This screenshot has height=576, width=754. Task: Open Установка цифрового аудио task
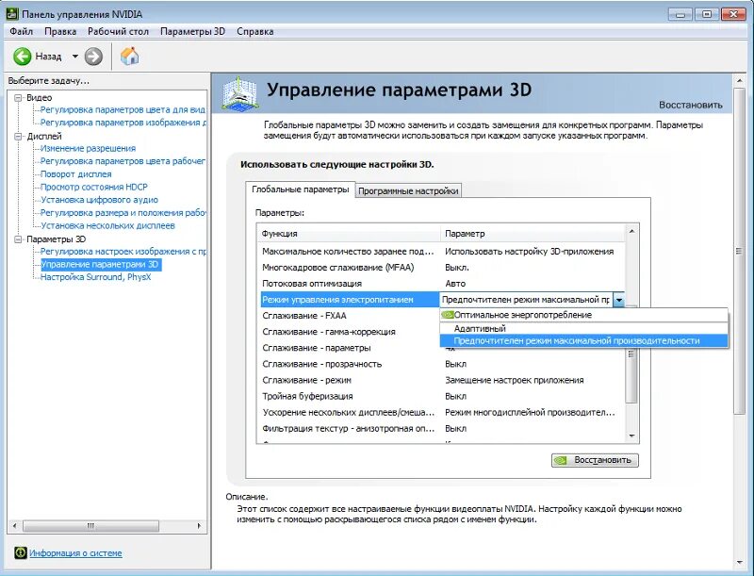tap(99, 200)
